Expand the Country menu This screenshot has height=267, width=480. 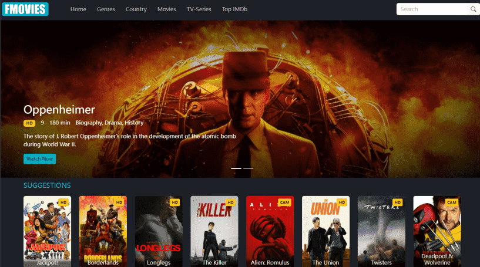pos(136,9)
